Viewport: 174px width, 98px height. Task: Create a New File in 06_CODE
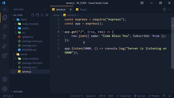(x=33, y=15)
